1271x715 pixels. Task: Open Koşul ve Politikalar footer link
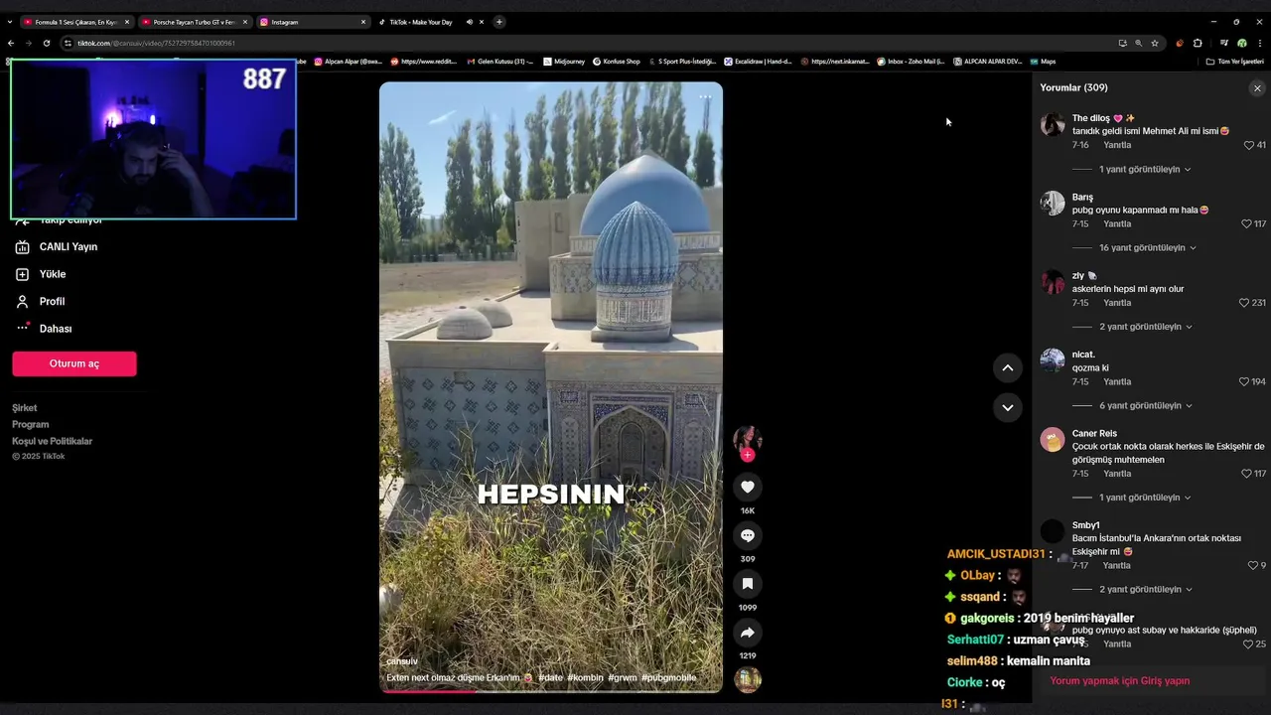coord(53,441)
